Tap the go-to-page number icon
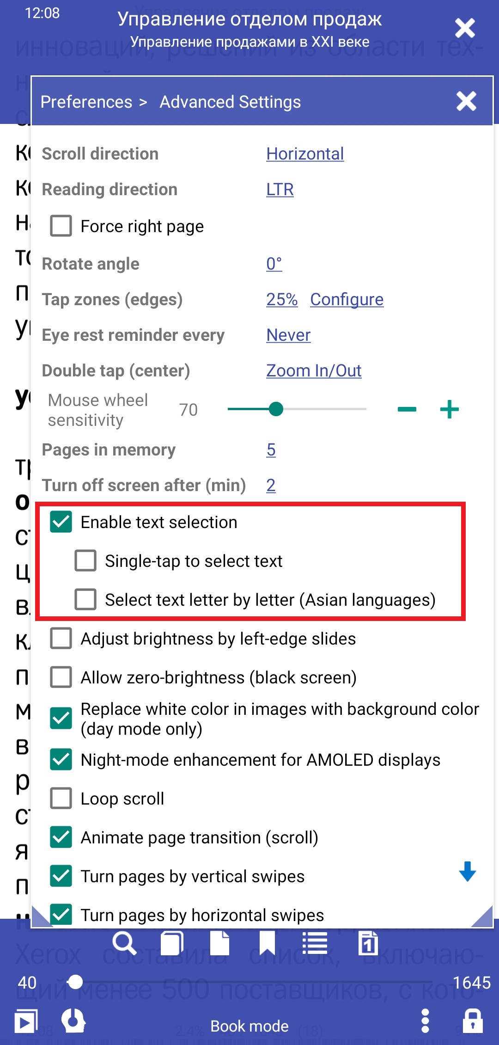Image resolution: width=499 pixels, height=1045 pixels. point(368,943)
